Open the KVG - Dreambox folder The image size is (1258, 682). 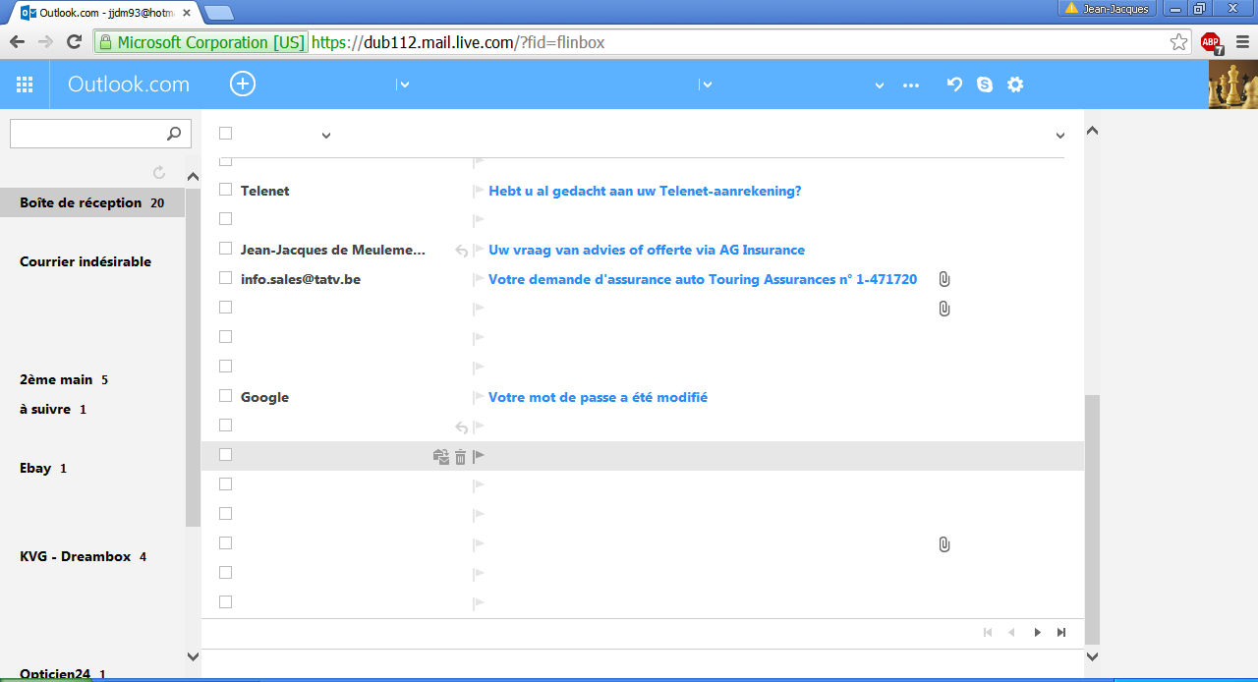coord(75,556)
